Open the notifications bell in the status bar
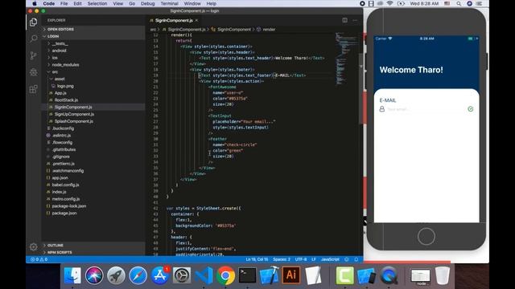The height and width of the screenshot is (289, 515). coord(356,259)
